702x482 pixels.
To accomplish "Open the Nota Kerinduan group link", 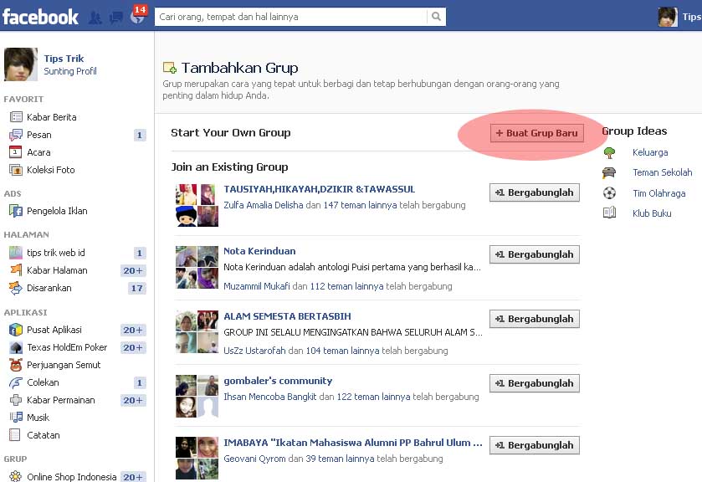I will [x=259, y=251].
